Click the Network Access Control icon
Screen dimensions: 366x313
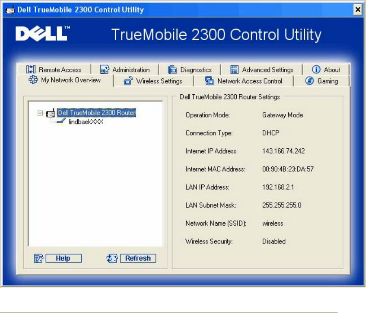209,81
